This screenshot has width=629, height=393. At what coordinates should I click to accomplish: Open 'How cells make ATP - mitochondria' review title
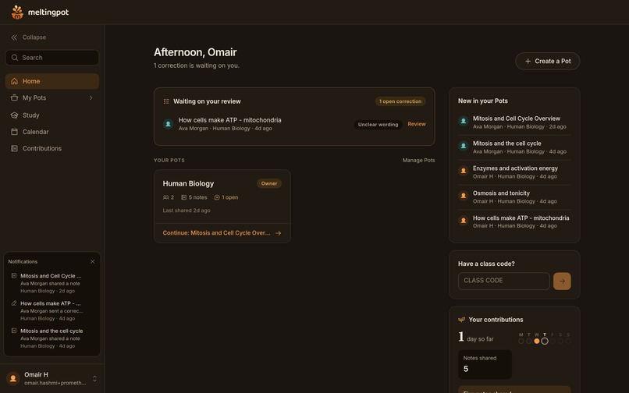pyautogui.click(x=230, y=120)
